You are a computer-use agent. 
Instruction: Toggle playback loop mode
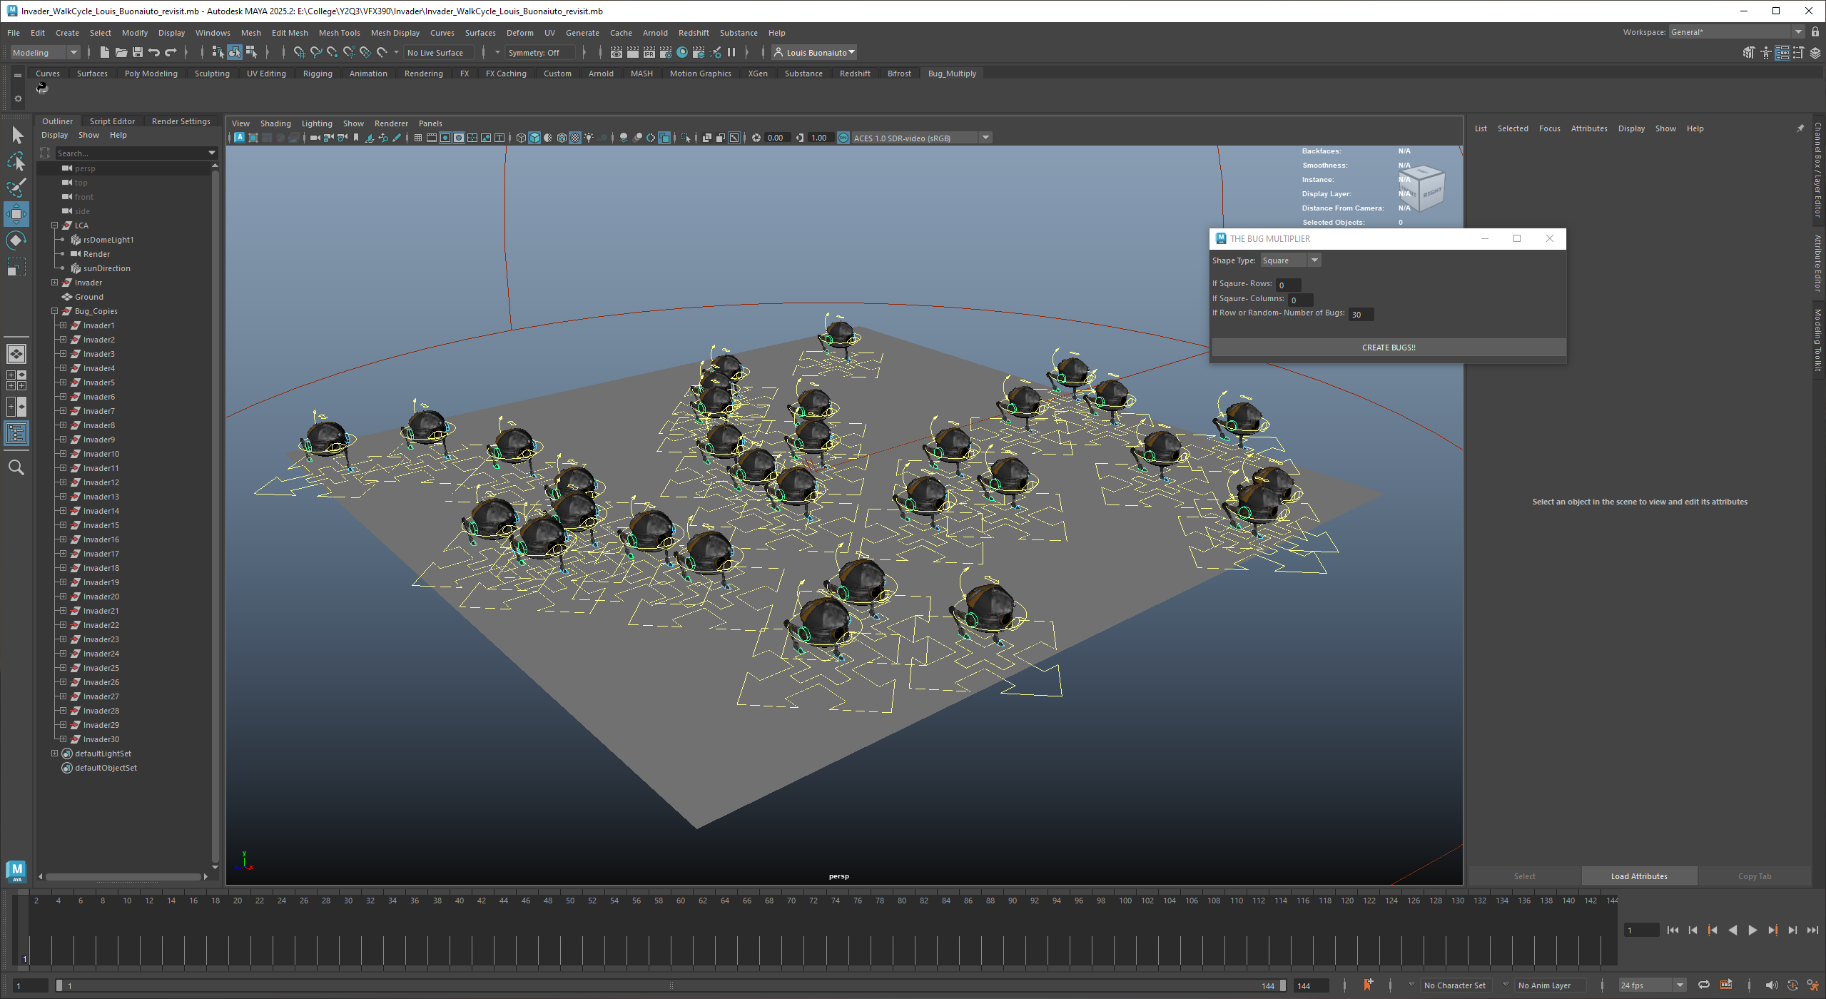point(1703,985)
